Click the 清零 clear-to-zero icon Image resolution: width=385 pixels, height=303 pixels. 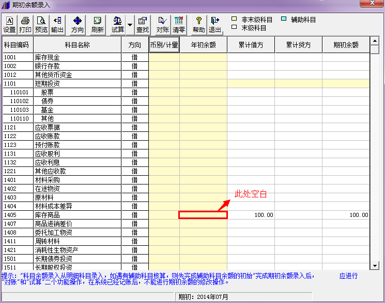click(179, 25)
